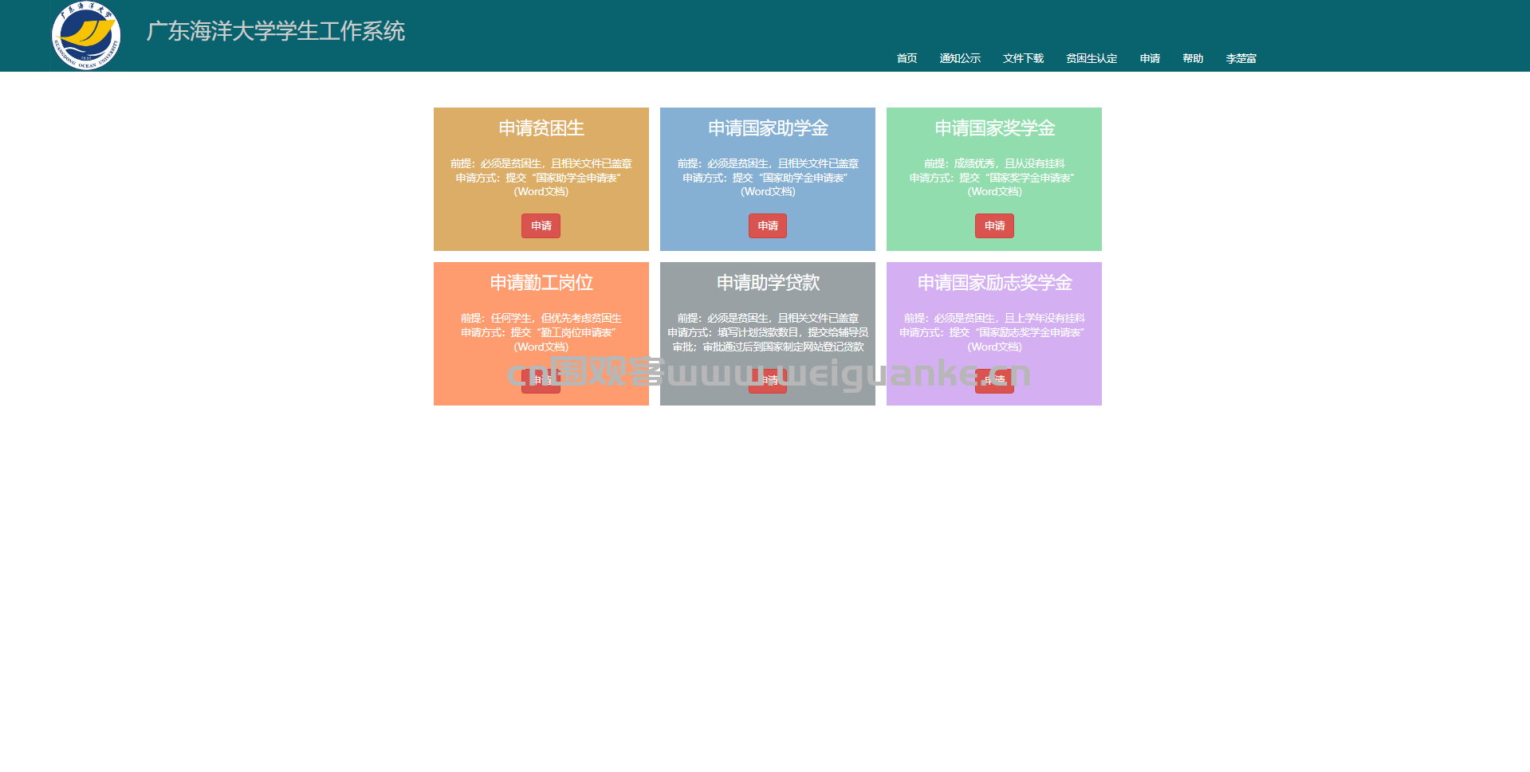The width and height of the screenshot is (1530, 772).
Task: Open the 文件下载 page
Action: tap(1023, 58)
